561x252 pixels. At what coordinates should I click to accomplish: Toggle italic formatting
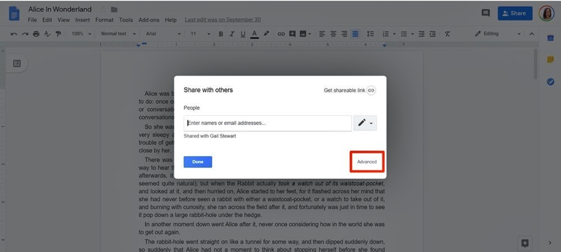coord(232,34)
